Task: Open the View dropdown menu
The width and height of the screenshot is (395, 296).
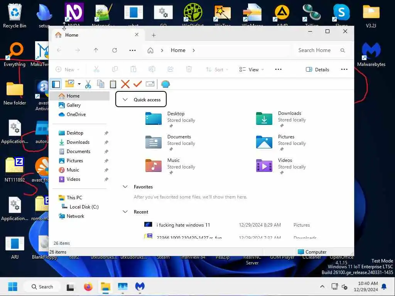Action: click(252, 69)
